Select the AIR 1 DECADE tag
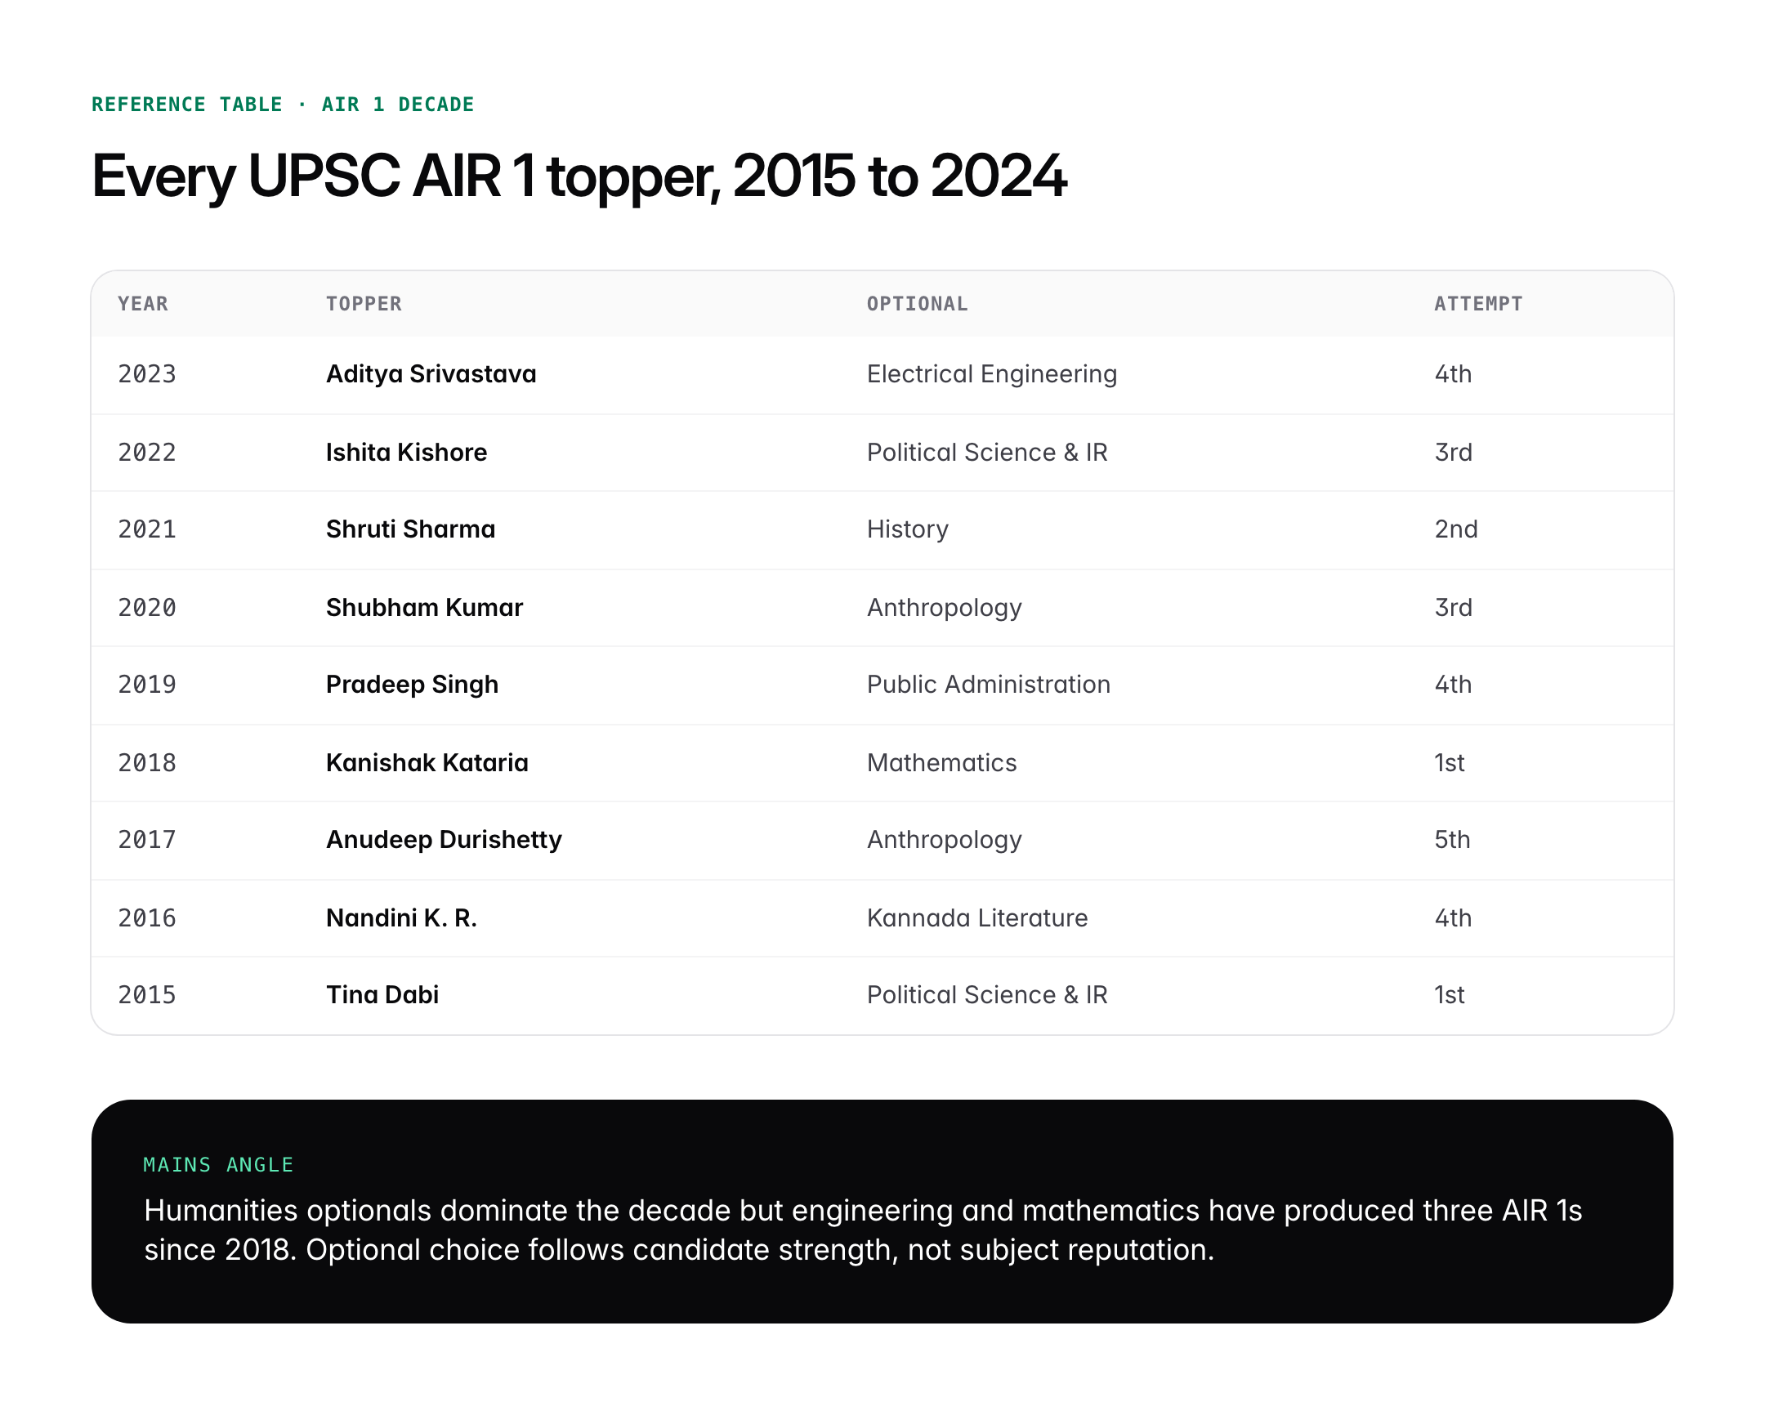1765x1415 pixels. [396, 104]
